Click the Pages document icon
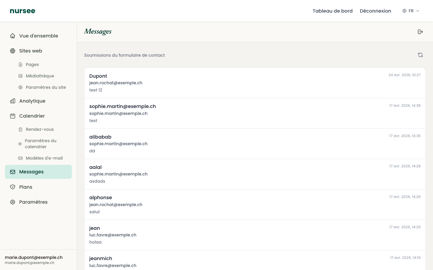 [x=20, y=64]
